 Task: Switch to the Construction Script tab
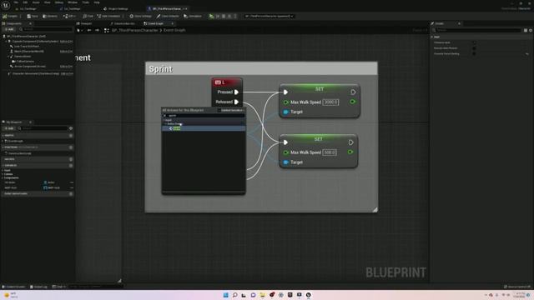point(123,23)
